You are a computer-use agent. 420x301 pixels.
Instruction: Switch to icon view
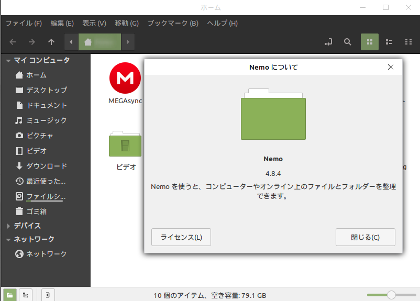(x=370, y=42)
